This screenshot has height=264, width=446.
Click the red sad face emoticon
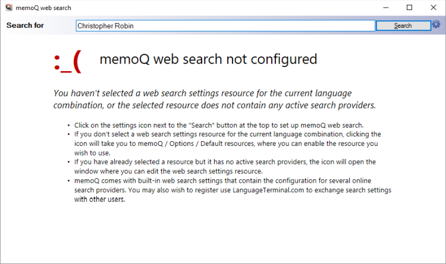coord(67,61)
